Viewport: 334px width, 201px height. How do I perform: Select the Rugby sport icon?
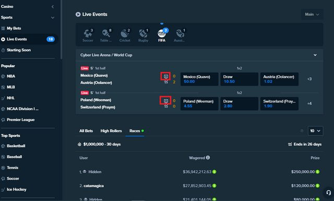(143, 35)
